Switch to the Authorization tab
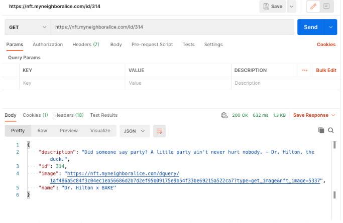 click(x=48, y=45)
